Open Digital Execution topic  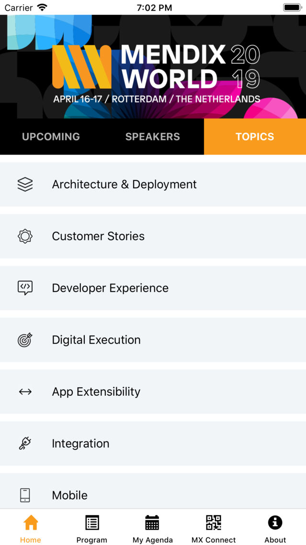pos(153,340)
